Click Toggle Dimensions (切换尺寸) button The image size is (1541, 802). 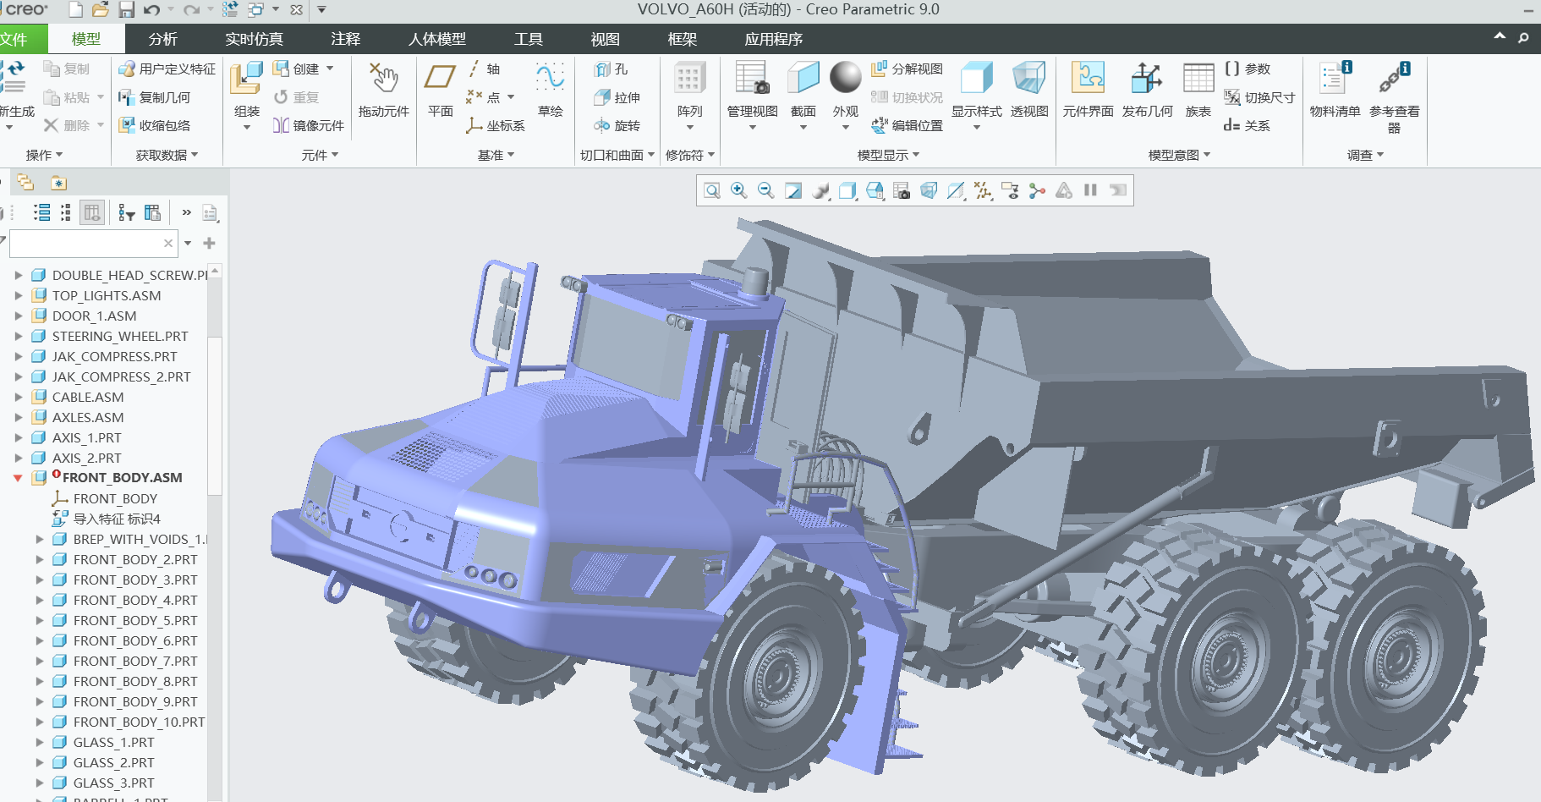click(x=1259, y=97)
